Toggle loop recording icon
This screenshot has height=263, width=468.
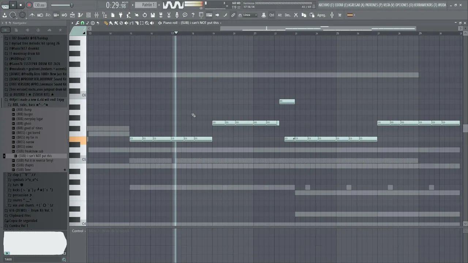tap(64, 15)
